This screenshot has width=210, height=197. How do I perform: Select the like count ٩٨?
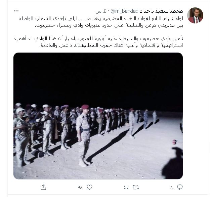pos(80,188)
